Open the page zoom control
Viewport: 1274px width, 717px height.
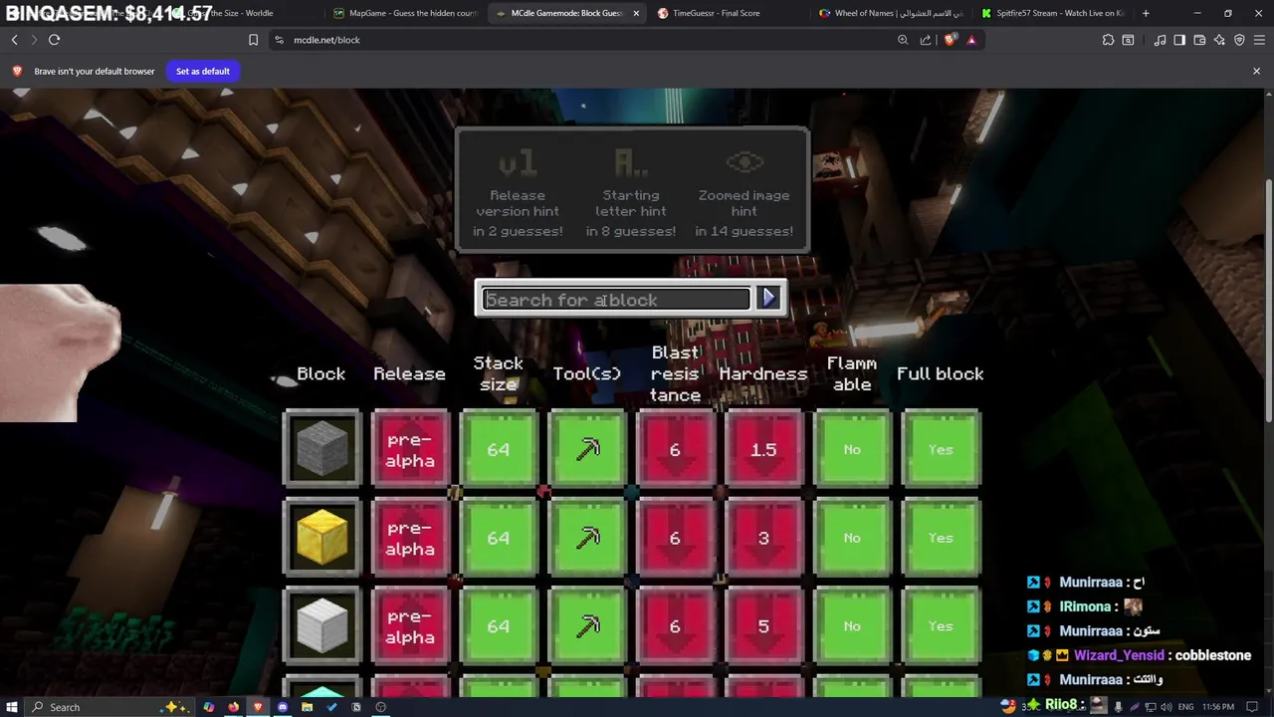point(903,40)
